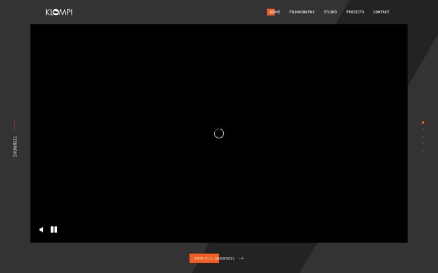
Task: Jump to the second section dot
Action: (423, 130)
